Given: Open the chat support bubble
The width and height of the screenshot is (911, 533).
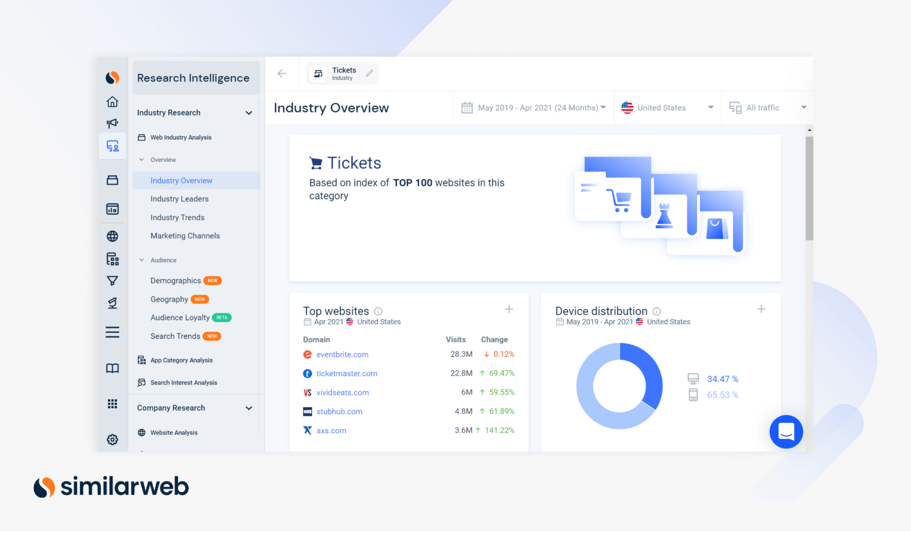Looking at the screenshot, I should pos(786,432).
